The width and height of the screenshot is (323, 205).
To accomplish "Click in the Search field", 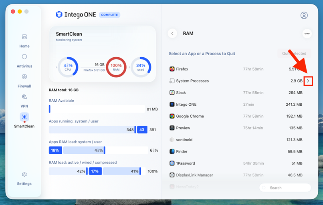I will pos(285,188).
